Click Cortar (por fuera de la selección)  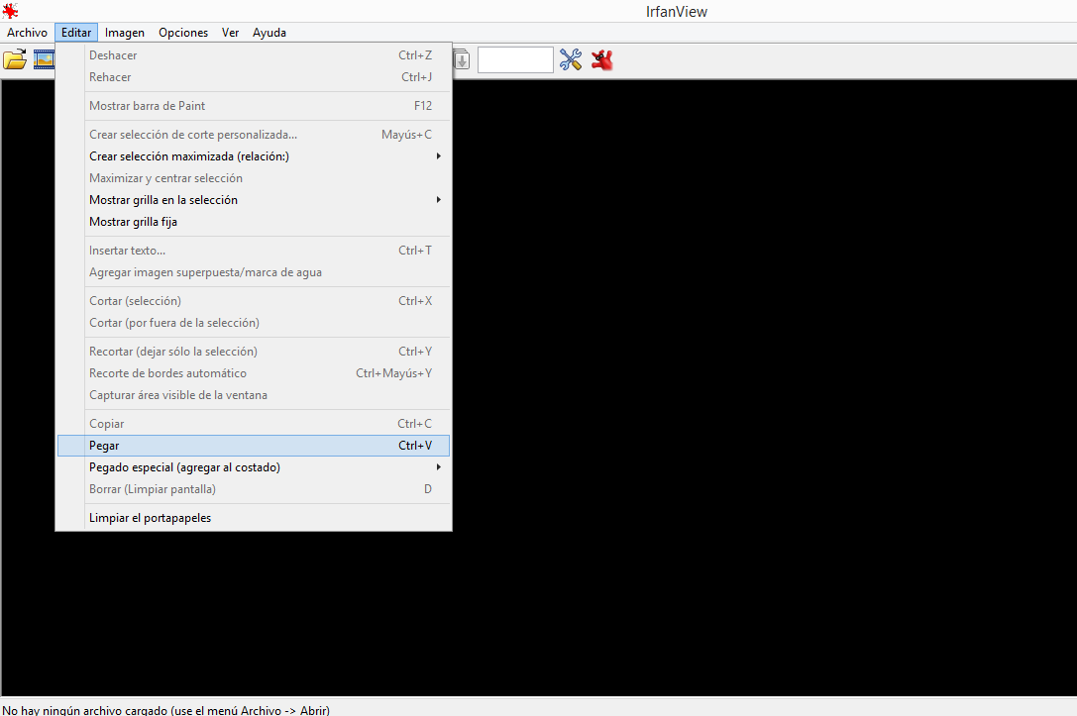[x=254, y=323]
